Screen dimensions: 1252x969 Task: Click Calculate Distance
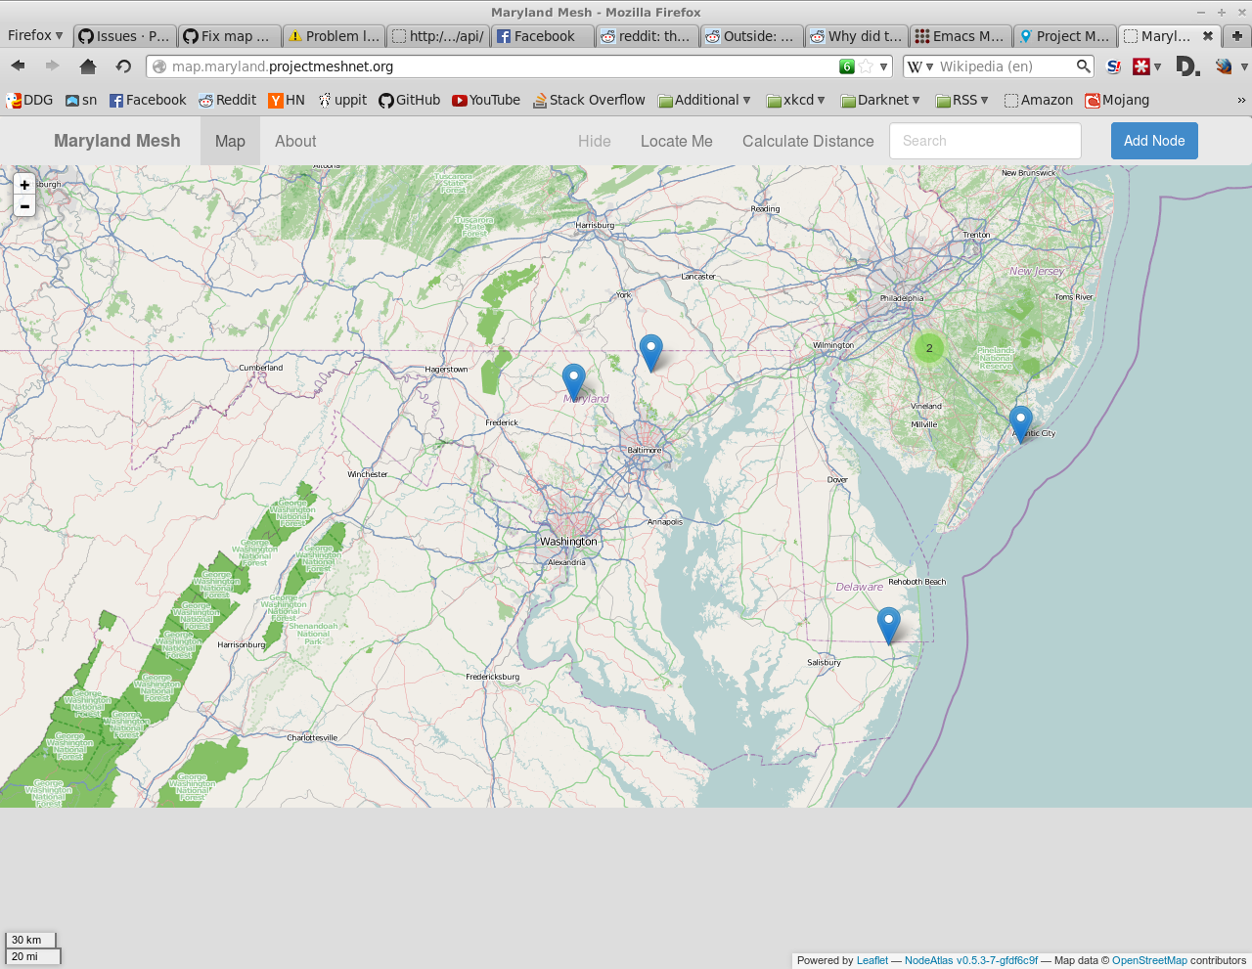[x=808, y=141]
